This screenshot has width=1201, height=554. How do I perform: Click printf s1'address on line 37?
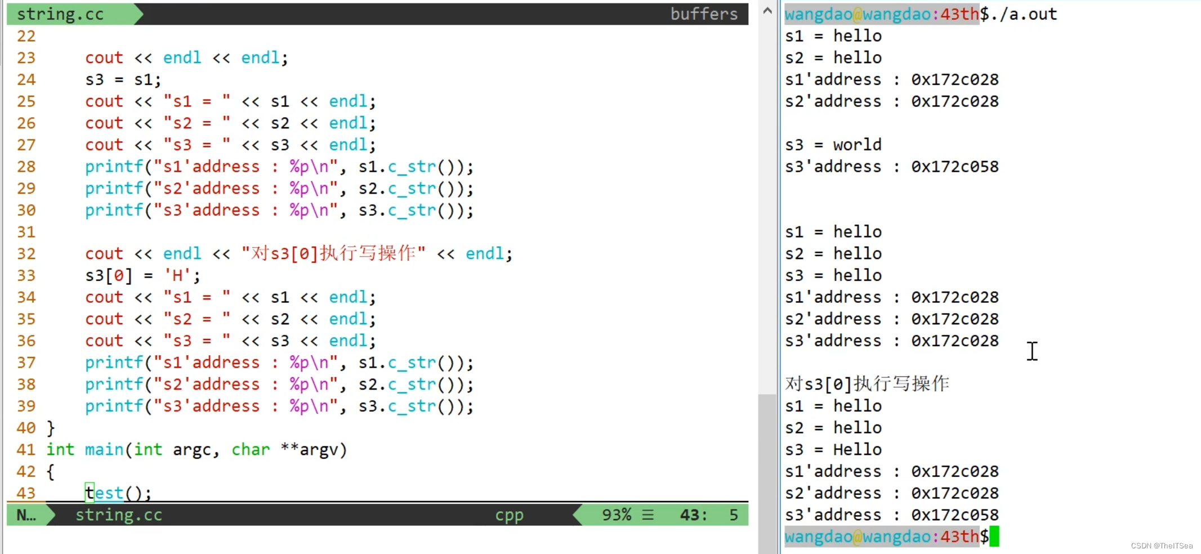(x=279, y=363)
